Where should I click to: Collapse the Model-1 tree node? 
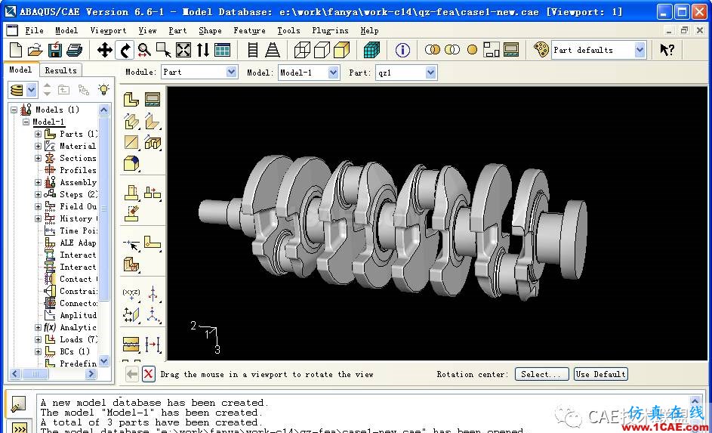(x=26, y=122)
